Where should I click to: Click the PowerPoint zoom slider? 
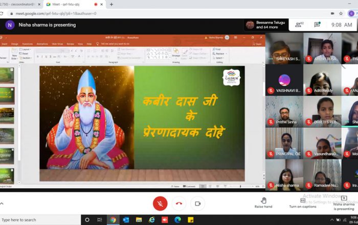pyautogui.click(x=242, y=186)
